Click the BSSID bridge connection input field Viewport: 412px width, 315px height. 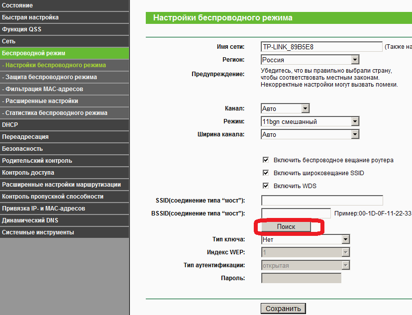point(296,213)
